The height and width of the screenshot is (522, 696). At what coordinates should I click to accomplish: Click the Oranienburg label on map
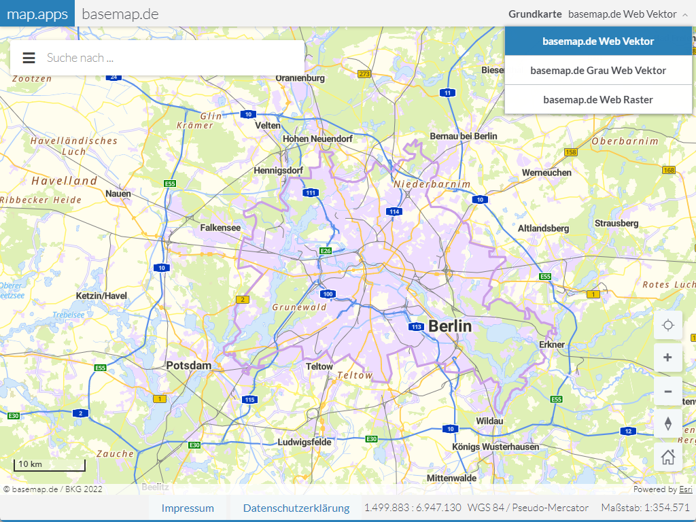tap(300, 78)
